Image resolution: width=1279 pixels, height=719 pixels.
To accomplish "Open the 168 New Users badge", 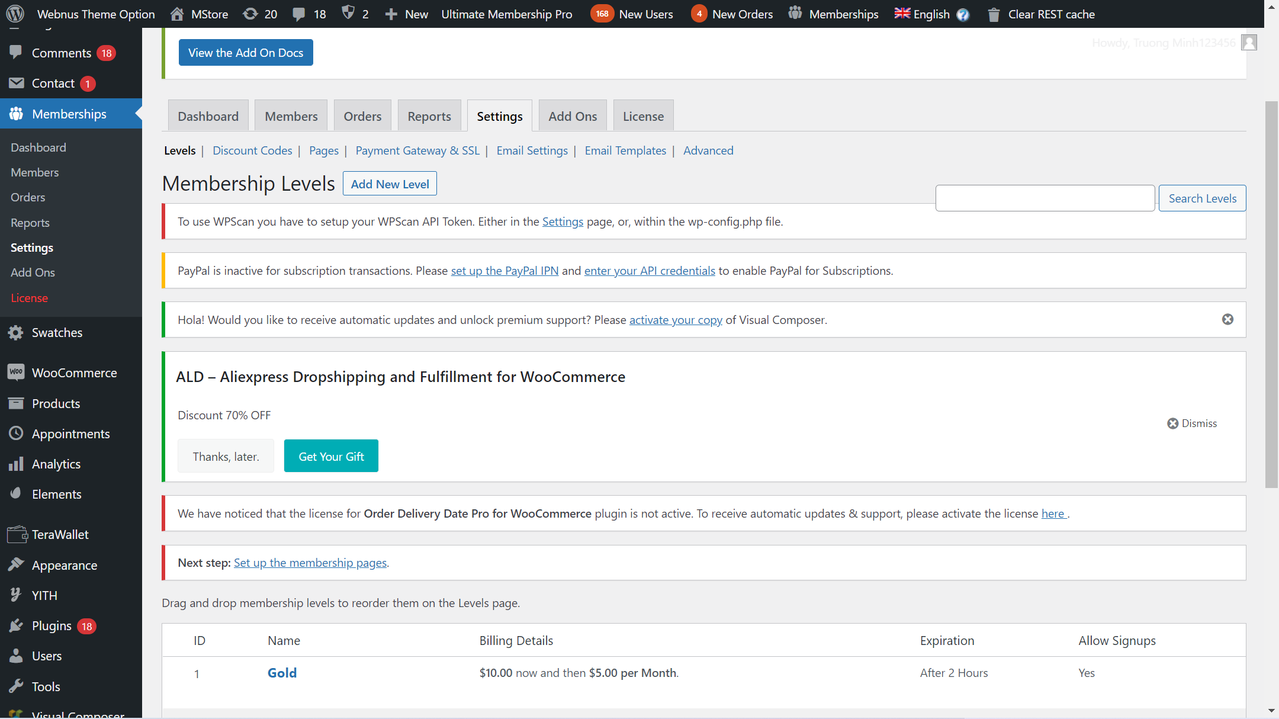I will (602, 14).
